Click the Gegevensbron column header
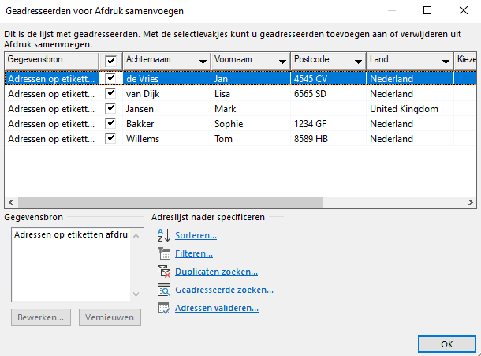The height and width of the screenshot is (356, 481). pyautogui.click(x=51, y=61)
